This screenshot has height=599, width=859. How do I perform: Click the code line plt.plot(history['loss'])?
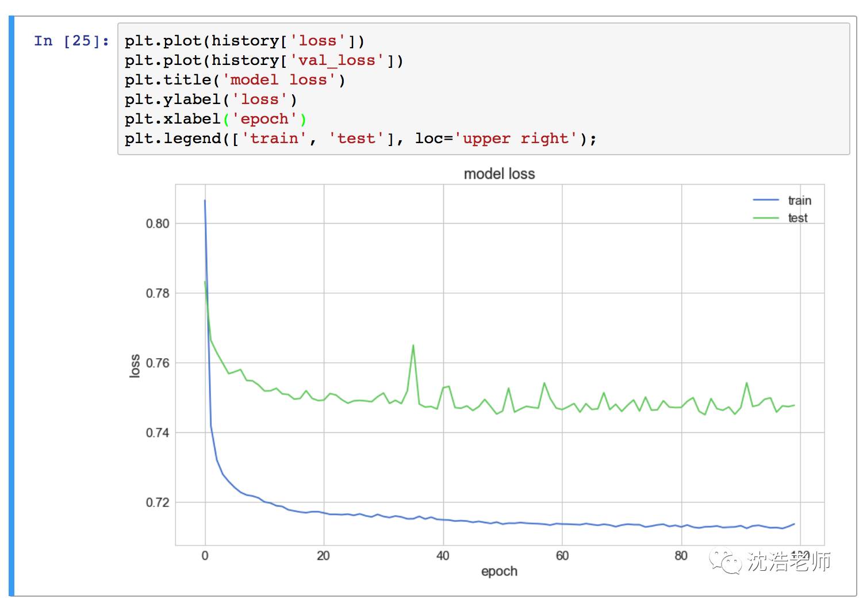[244, 41]
